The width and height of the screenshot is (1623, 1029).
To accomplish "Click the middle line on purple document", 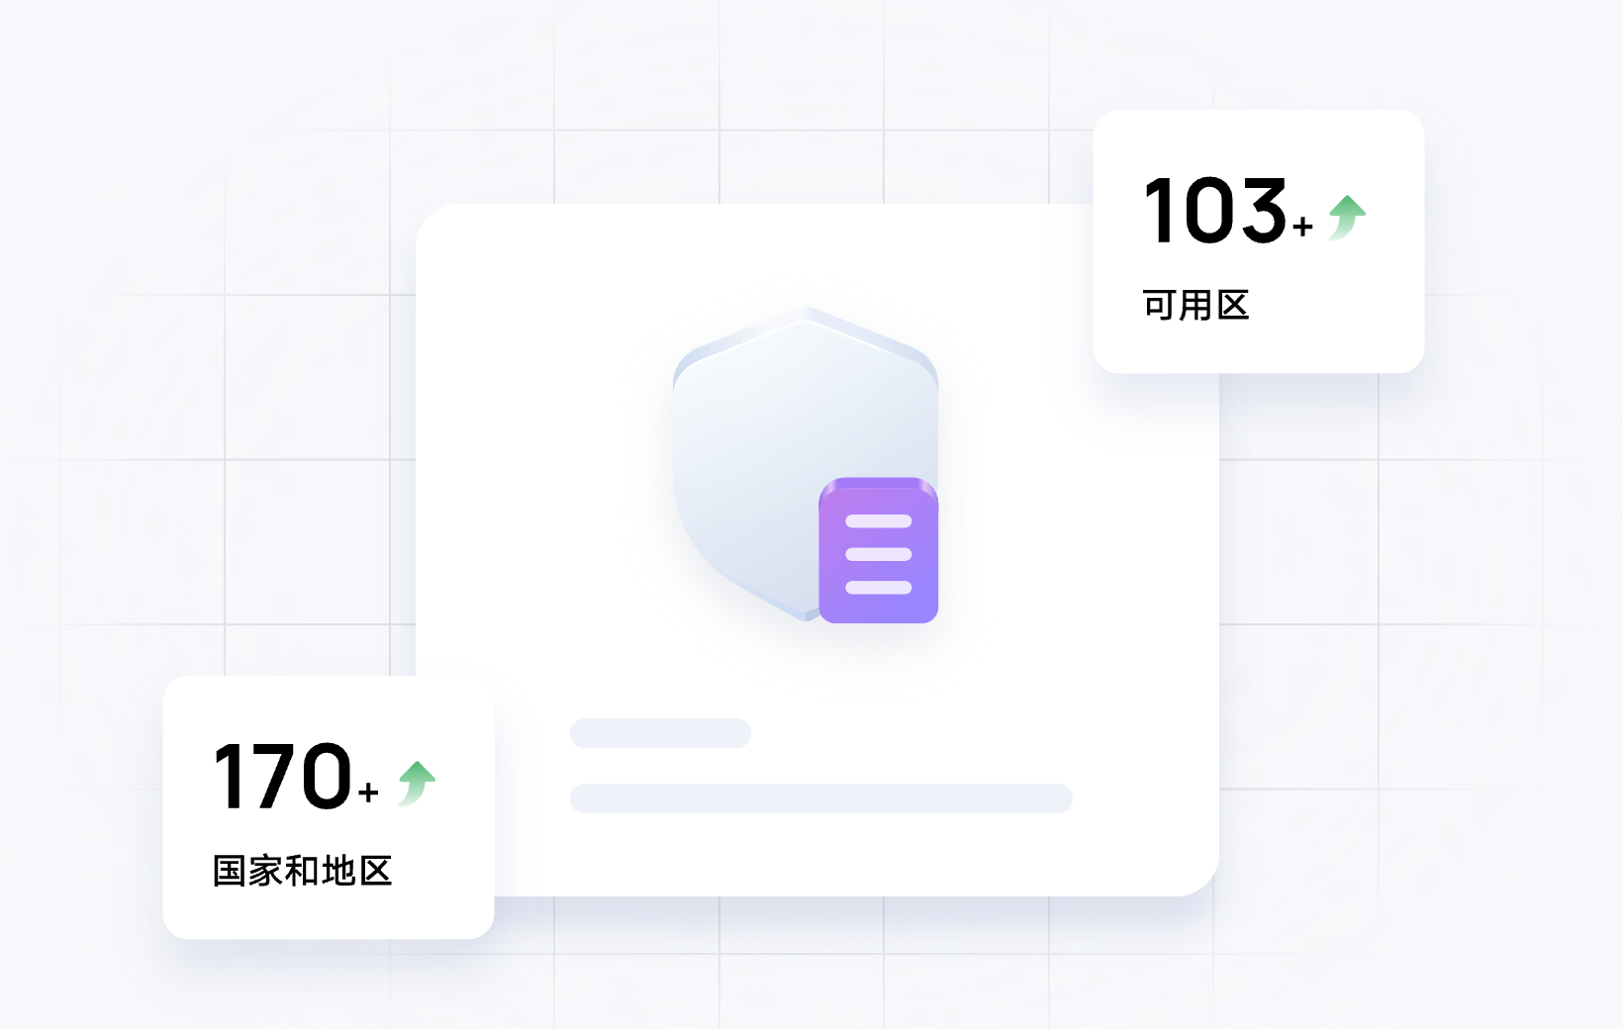I will [879, 554].
